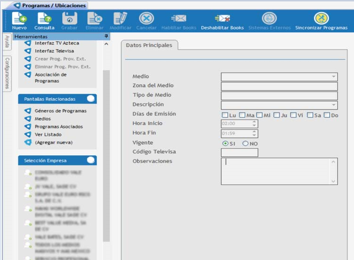Check the Vi day checkbox
354x260 pixels.
[293, 115]
